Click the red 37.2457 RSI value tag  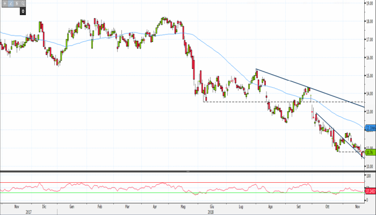coord(370,191)
